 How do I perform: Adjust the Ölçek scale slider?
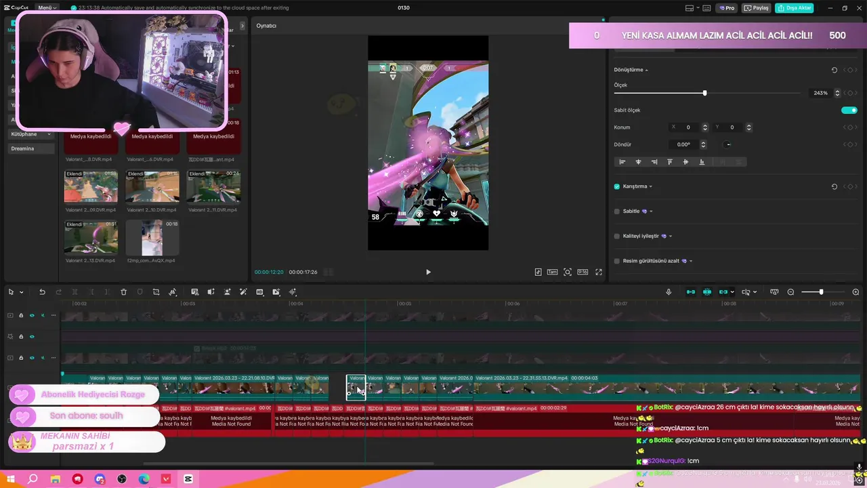704,93
